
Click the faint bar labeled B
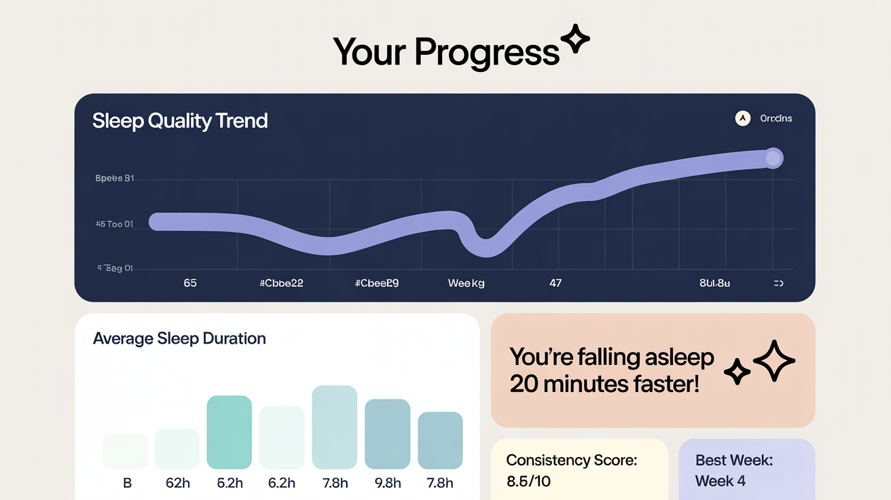coord(125,451)
